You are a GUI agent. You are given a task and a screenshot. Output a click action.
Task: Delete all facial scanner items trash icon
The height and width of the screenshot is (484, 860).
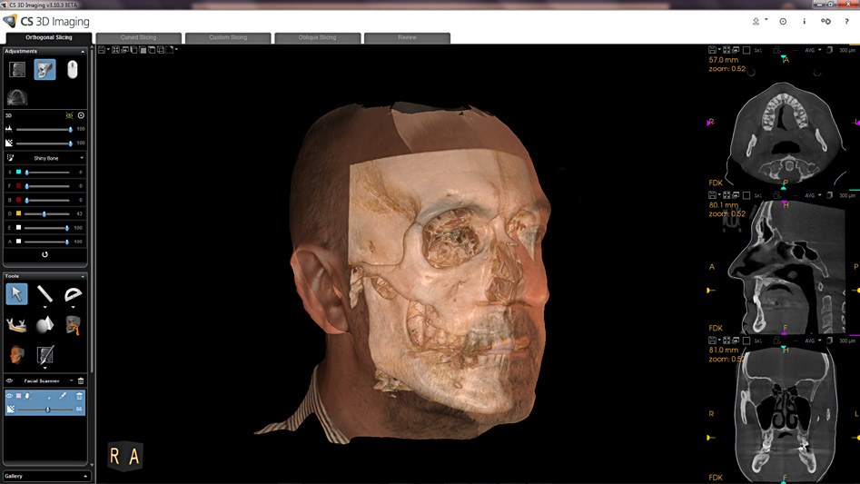(81, 380)
